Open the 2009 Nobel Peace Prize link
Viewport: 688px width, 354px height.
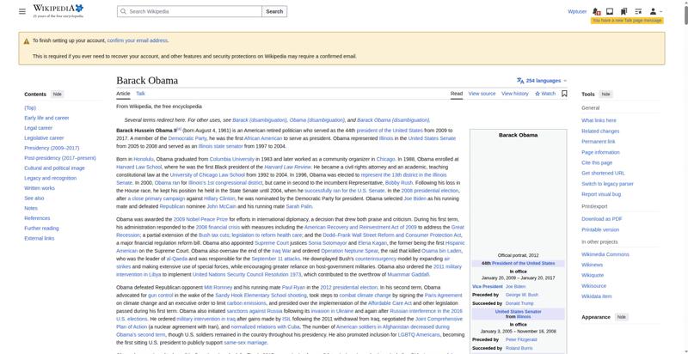200,219
